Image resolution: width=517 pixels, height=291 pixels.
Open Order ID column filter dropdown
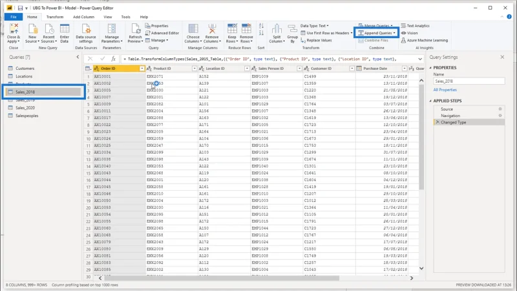click(x=142, y=69)
